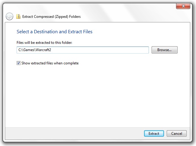Focus the destination folder path field
196x146 pixels.
point(83,50)
